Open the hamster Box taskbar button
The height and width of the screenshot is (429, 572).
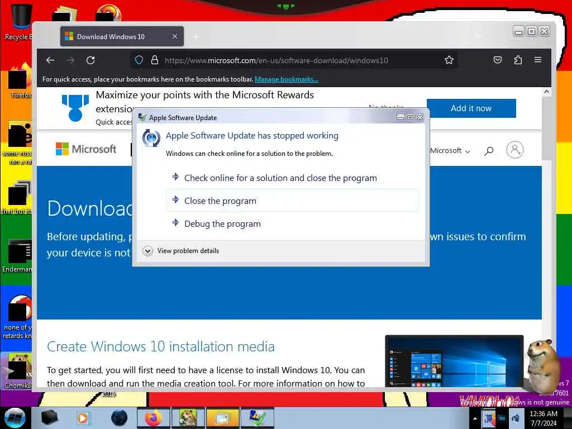click(188, 418)
